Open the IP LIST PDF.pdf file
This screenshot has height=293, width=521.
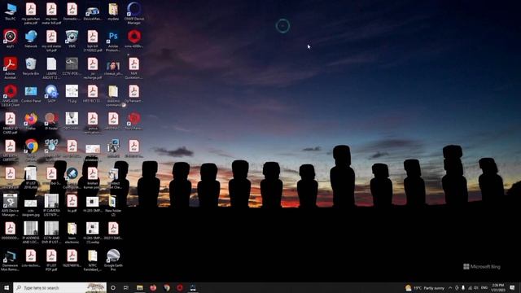tap(51, 260)
